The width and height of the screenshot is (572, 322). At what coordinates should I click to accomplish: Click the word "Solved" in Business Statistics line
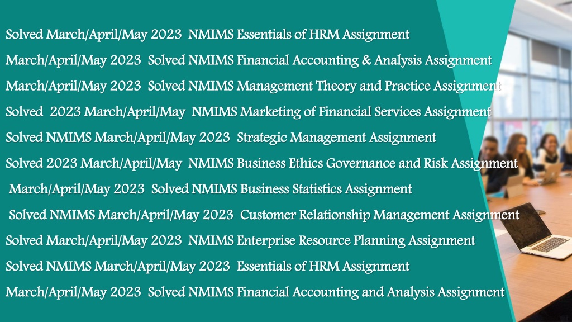coord(169,189)
